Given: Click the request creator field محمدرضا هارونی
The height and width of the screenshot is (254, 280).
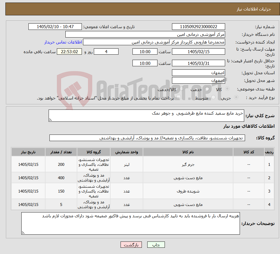Looking at the screenshot, I should point(154,42).
